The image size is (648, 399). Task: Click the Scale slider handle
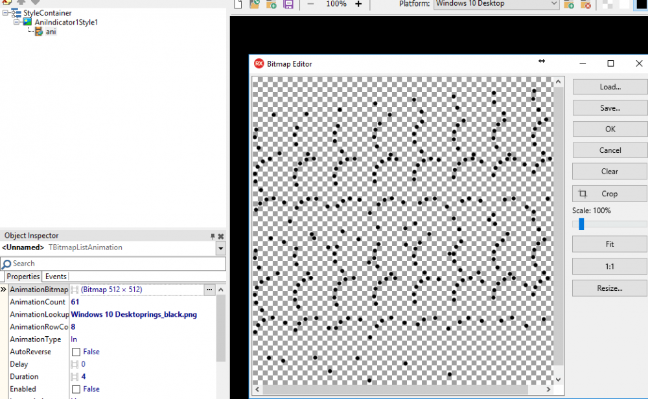[581, 224]
